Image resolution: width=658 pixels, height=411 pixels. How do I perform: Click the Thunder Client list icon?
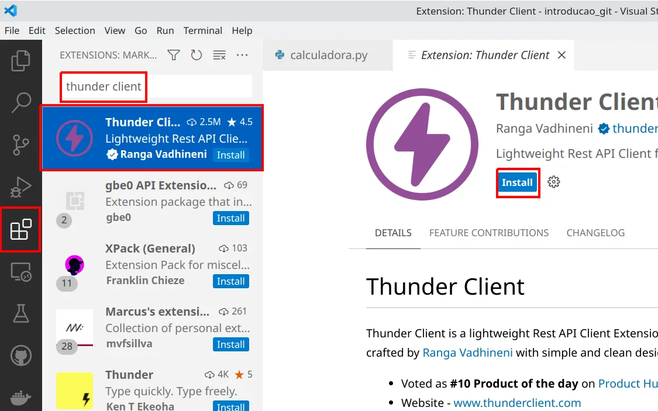(75, 138)
